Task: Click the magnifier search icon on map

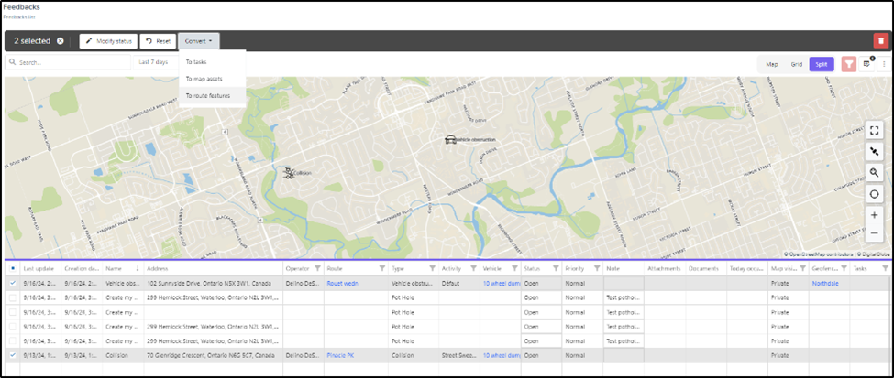Action: tap(874, 172)
